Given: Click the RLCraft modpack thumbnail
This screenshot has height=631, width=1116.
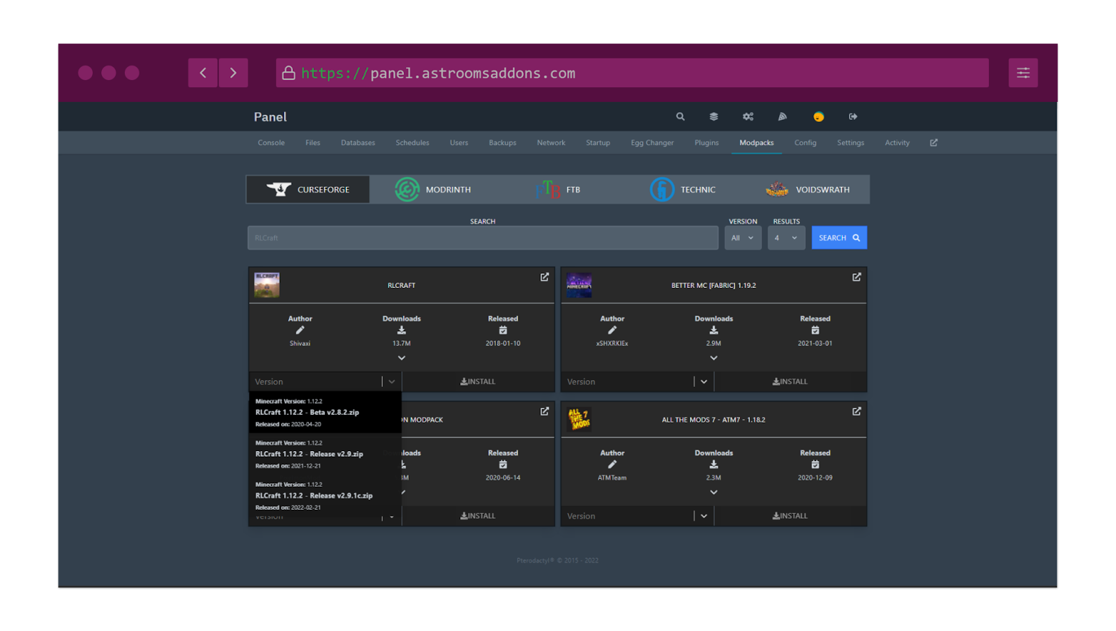Looking at the screenshot, I should click(x=266, y=285).
